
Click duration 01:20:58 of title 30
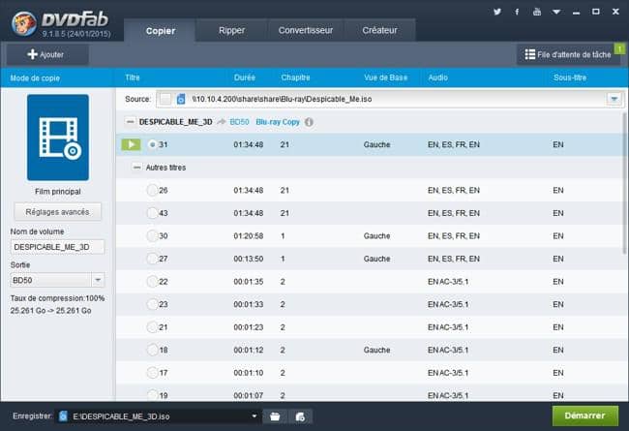(x=249, y=235)
